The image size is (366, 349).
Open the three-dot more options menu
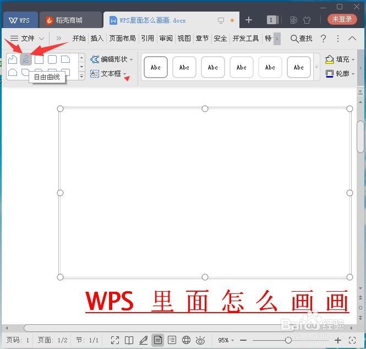[x=338, y=39]
